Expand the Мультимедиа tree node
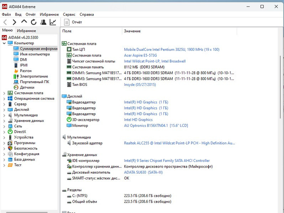Image resolution: width=284 pixels, height=213 pixels. [x=4, y=115]
